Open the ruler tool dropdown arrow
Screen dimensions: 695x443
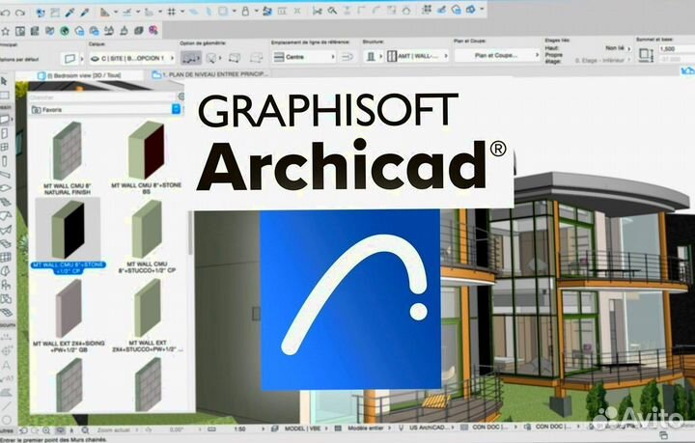(115, 12)
